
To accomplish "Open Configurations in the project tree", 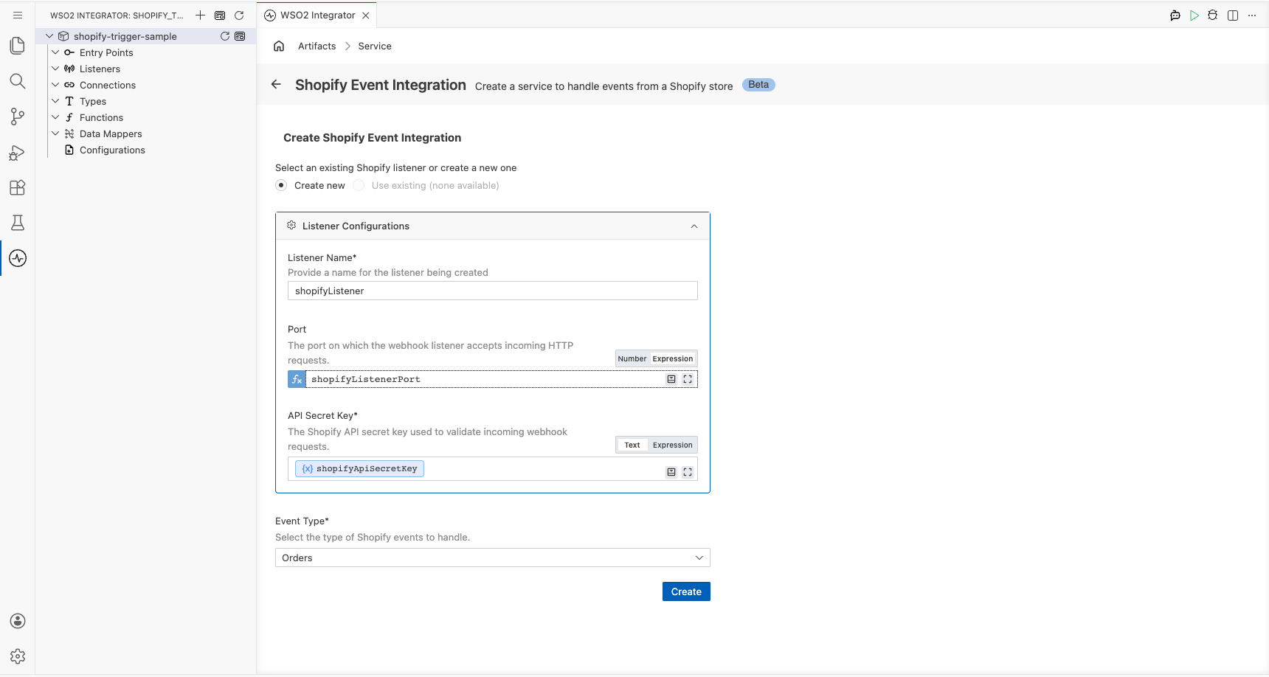I will (x=112, y=150).
